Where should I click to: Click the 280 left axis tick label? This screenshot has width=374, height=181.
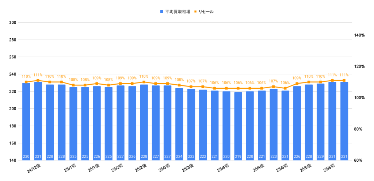(x=12, y=40)
